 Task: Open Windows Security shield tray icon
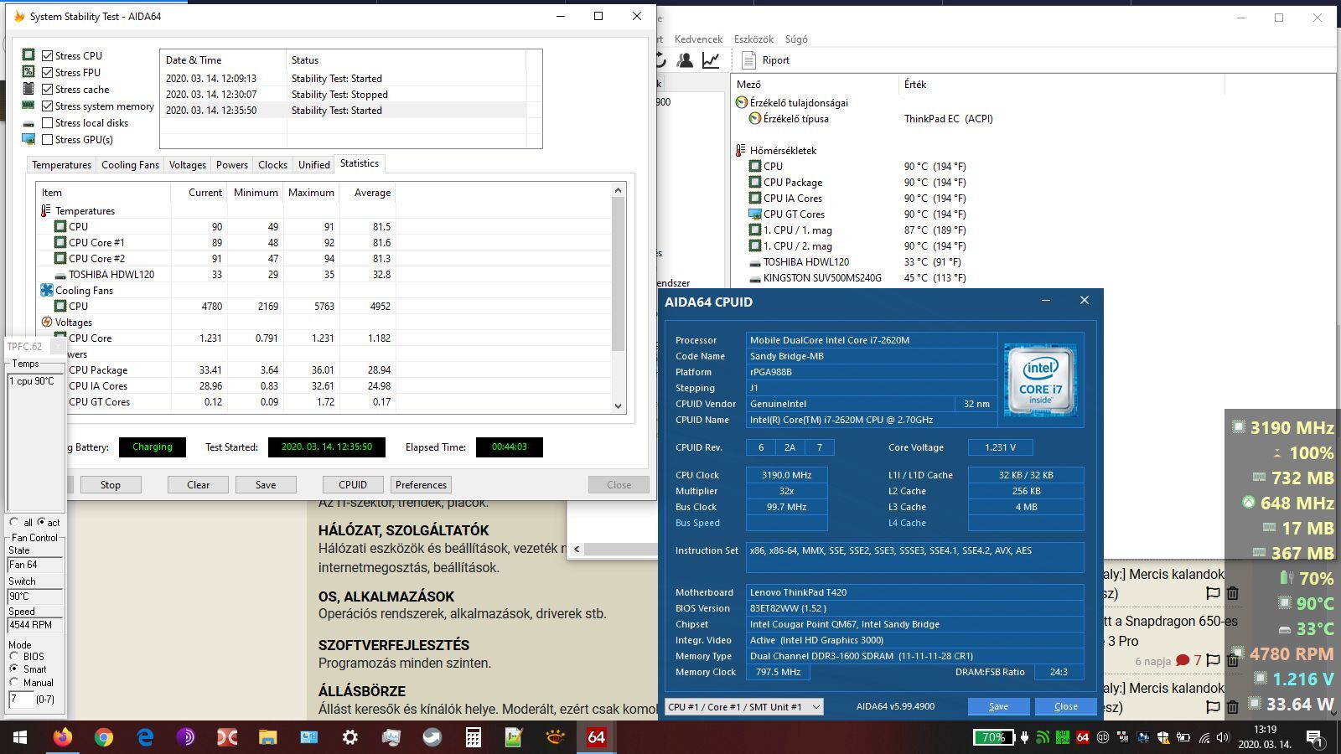coord(1163,738)
